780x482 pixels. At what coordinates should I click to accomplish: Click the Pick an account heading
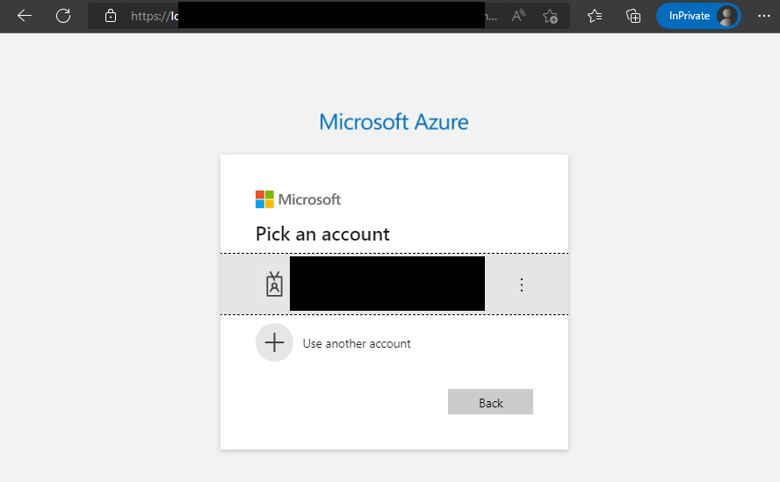(x=322, y=234)
